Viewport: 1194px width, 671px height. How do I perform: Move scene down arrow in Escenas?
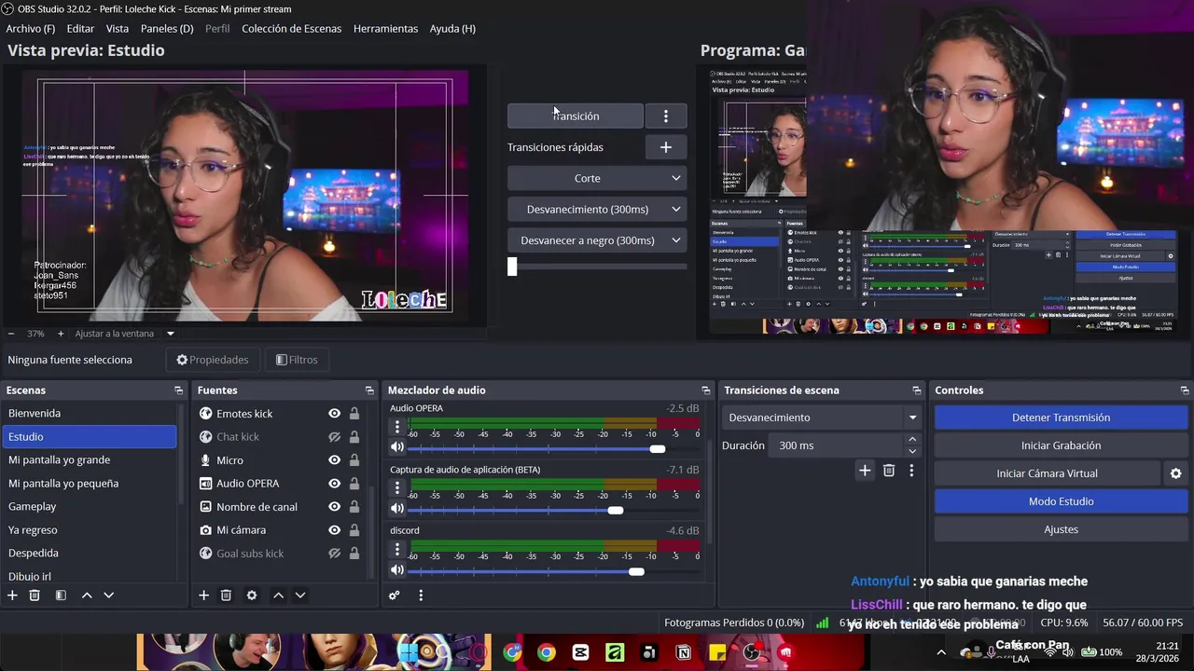pos(108,595)
